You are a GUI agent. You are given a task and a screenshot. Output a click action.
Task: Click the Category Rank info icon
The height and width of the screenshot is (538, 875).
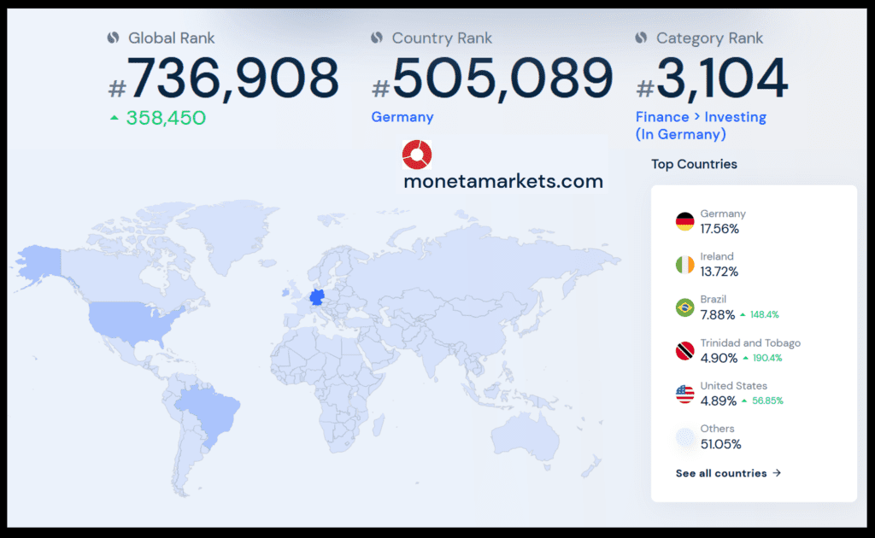(x=641, y=38)
